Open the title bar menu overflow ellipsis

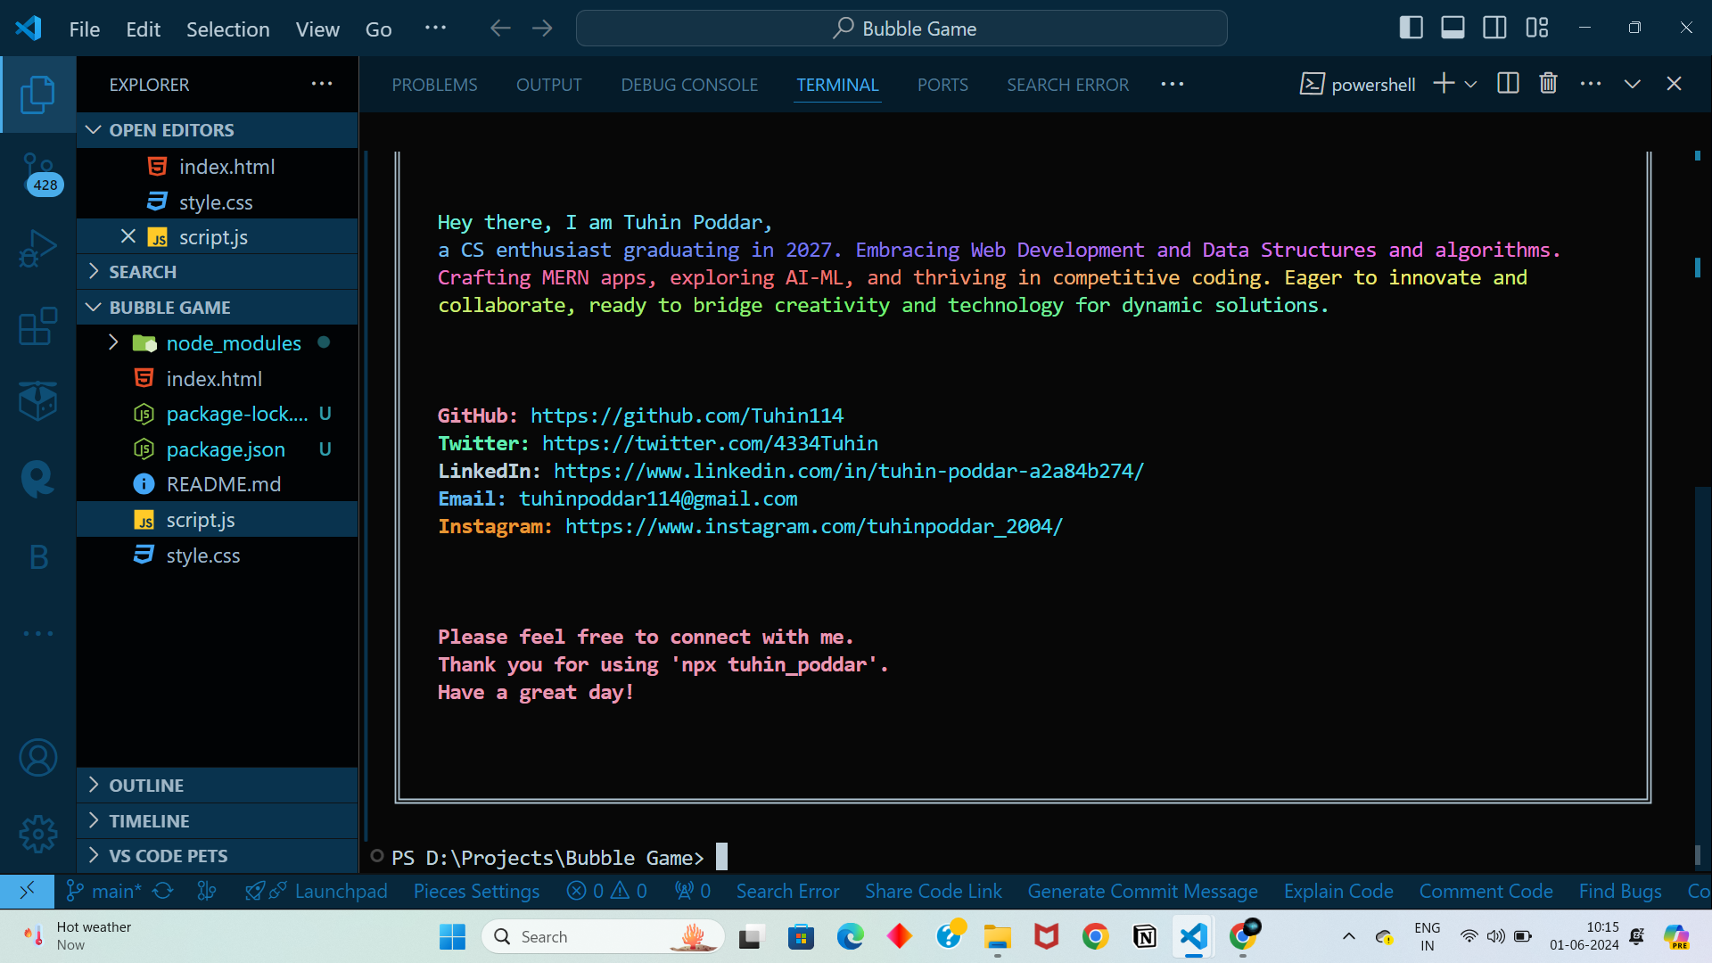click(x=435, y=28)
